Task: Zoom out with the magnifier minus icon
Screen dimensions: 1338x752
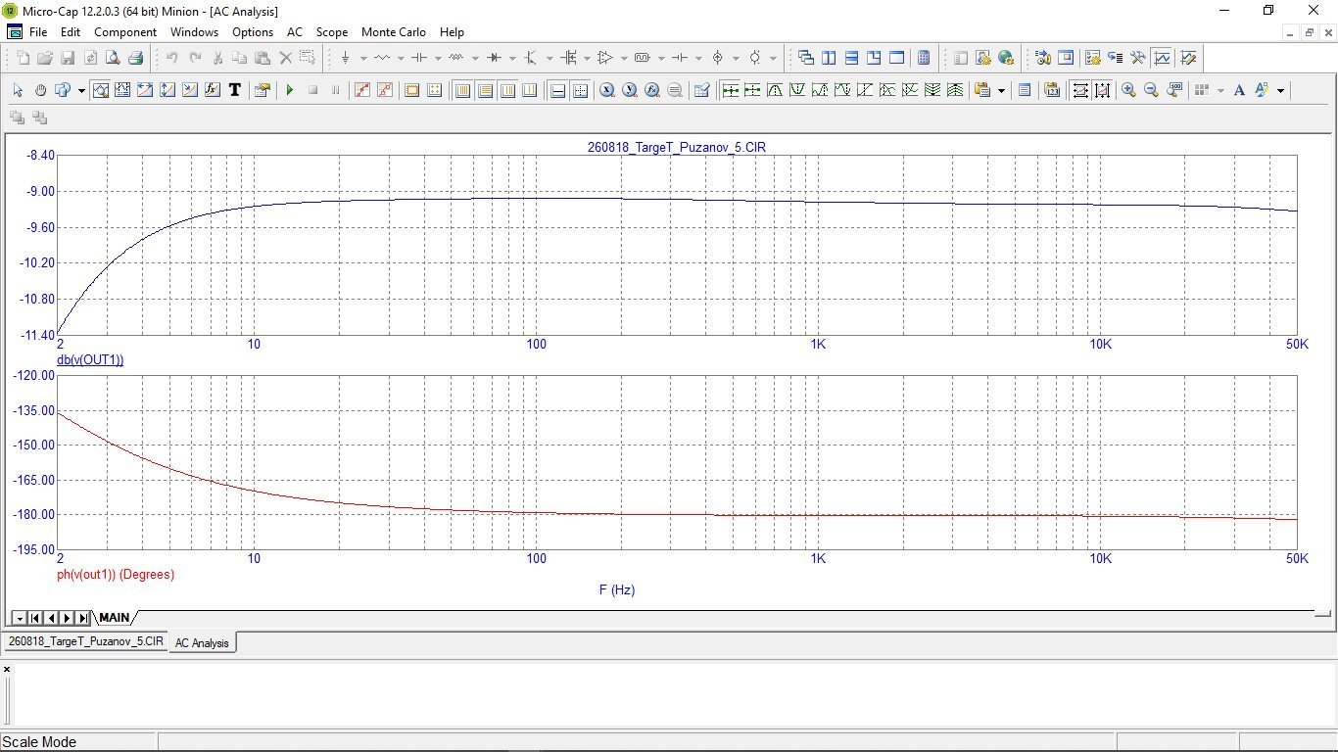Action: tap(1151, 90)
